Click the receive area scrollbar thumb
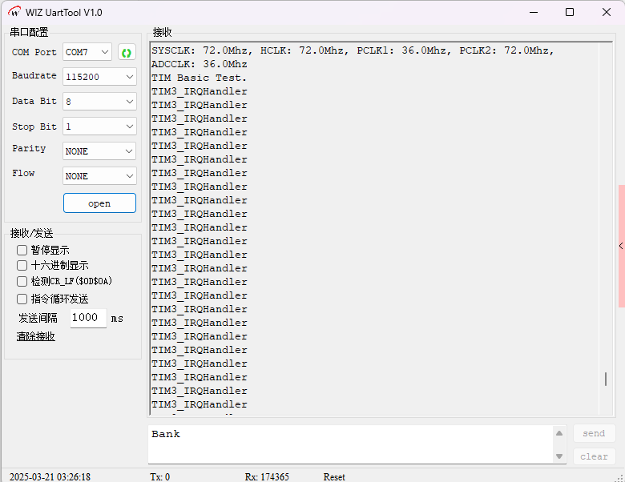The image size is (625, 482). pos(606,380)
